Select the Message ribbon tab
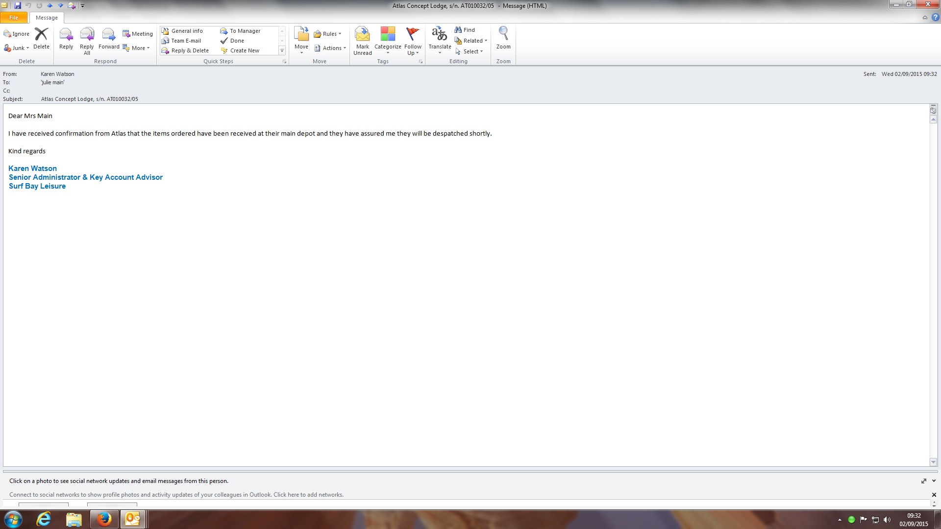 point(47,18)
